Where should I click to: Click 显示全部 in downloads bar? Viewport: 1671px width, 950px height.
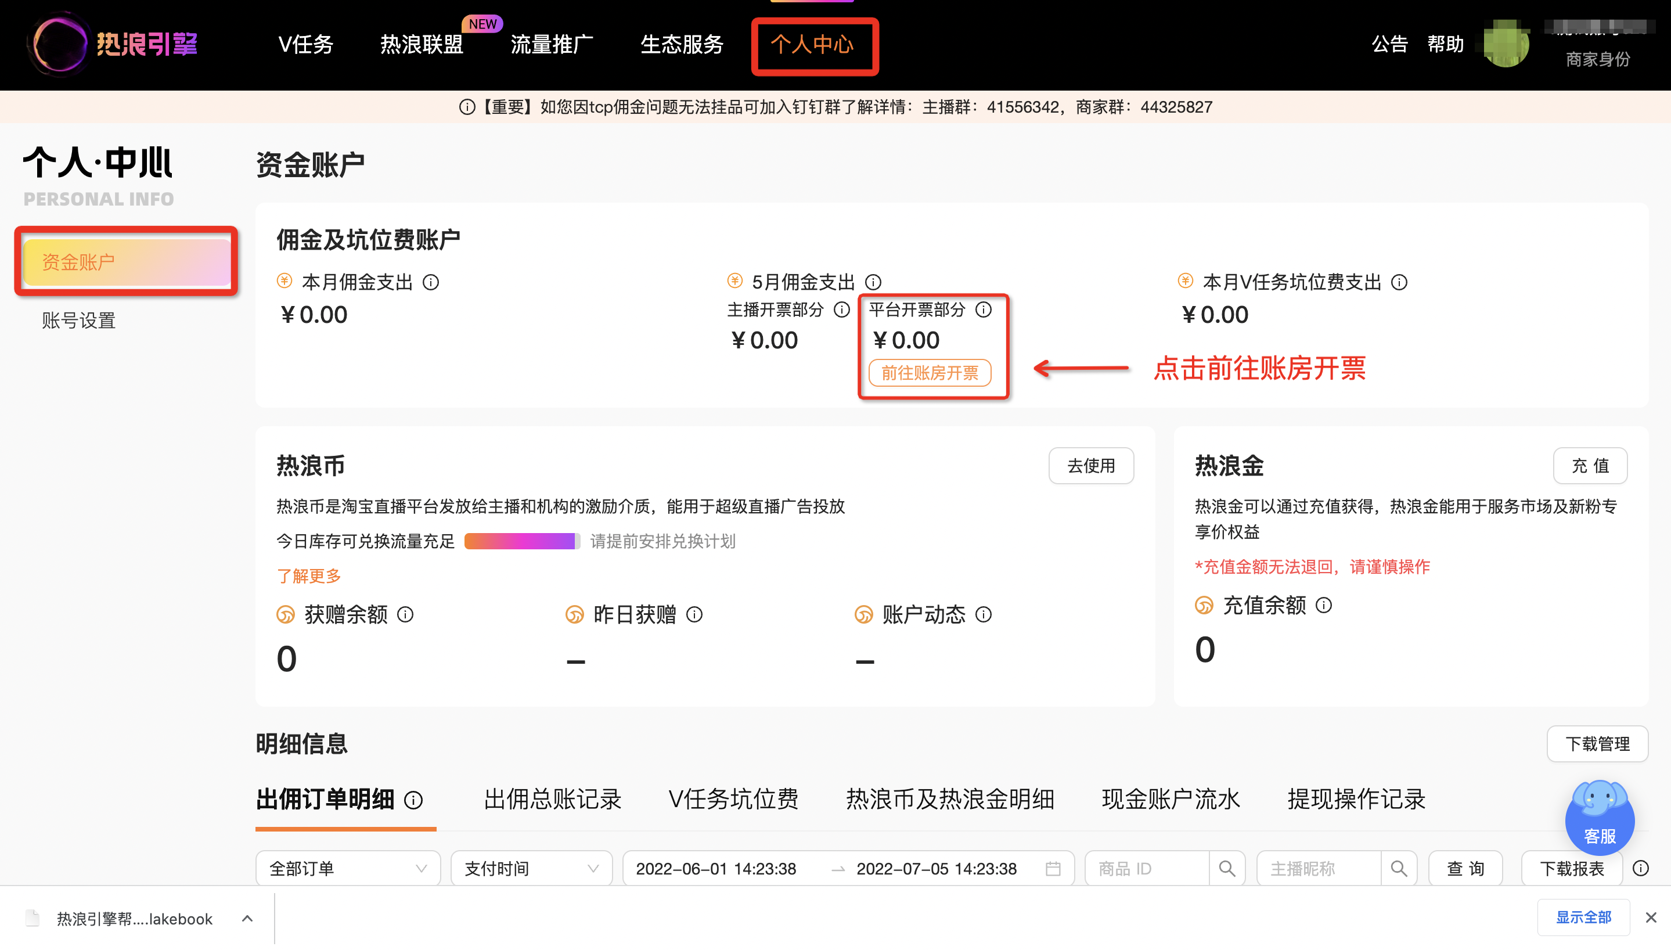tap(1583, 917)
